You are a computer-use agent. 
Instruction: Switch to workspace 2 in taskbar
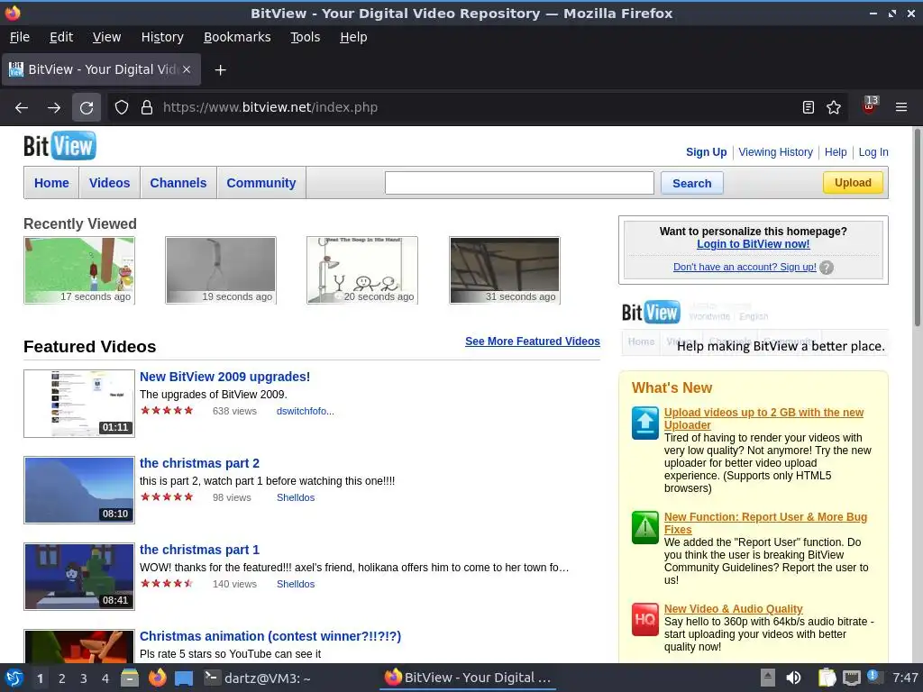[x=62, y=678]
